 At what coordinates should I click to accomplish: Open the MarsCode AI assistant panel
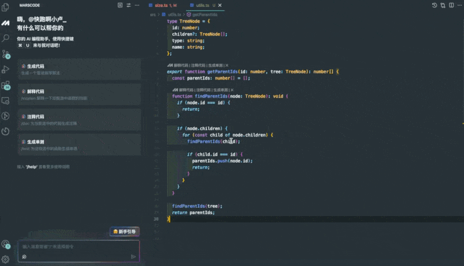pyautogui.click(x=5, y=23)
